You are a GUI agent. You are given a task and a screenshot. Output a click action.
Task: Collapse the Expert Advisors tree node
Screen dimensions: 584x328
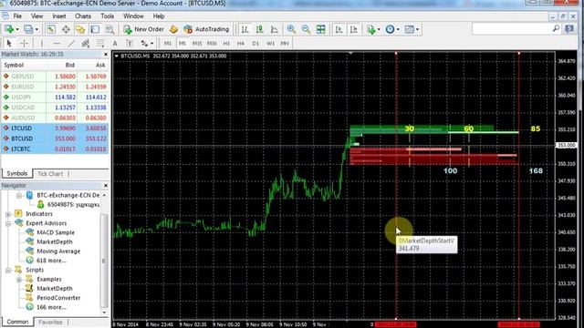click(x=8, y=223)
